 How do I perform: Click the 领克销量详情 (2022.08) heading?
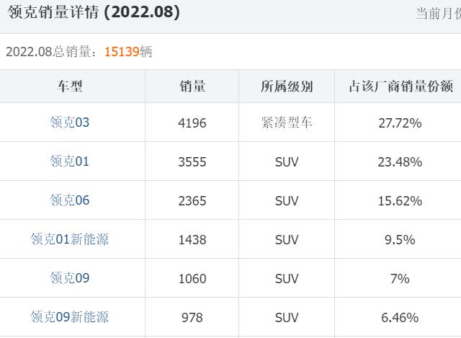[94, 12]
